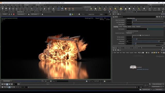Jump to first frame in playbar

pyautogui.click(x=2, y=84)
